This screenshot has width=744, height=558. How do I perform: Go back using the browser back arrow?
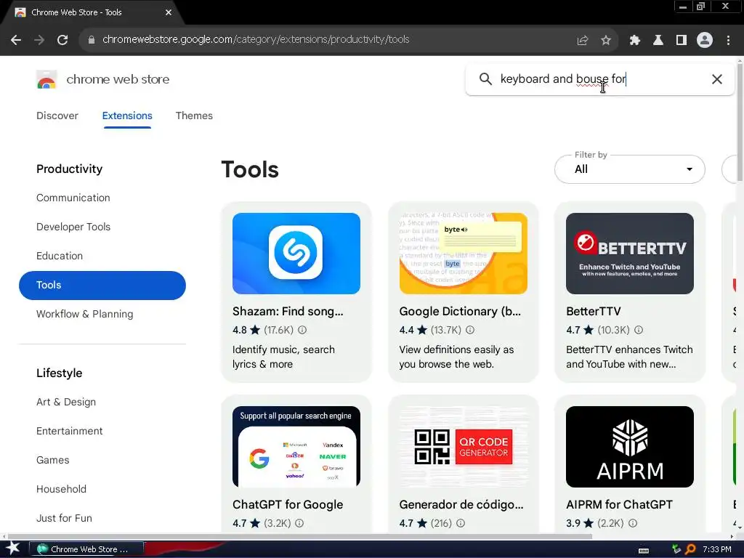16,40
